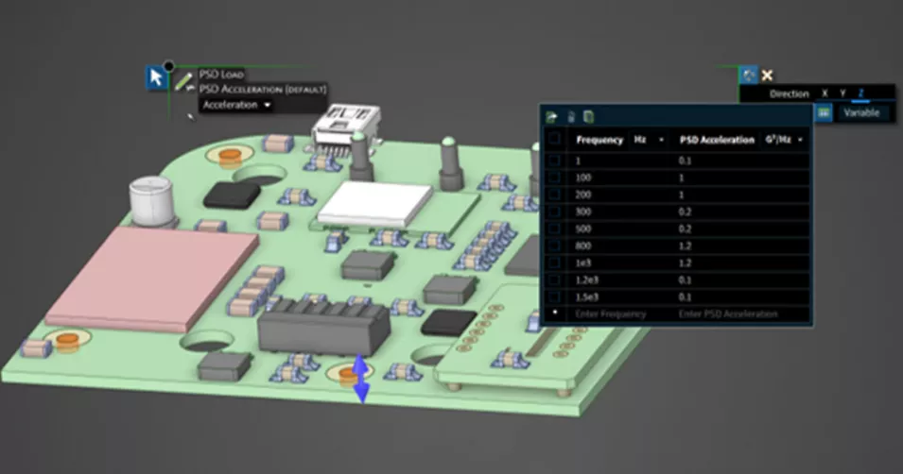Image resolution: width=903 pixels, height=474 pixels.
Task: Open the Acceleration type dropdown
Action: tap(236, 105)
